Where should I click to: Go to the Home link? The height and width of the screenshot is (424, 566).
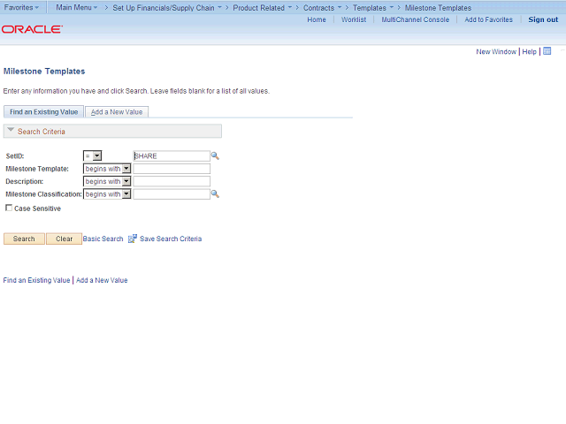pyautogui.click(x=317, y=19)
